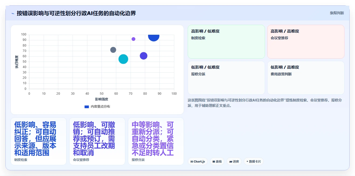
Task: Click the 执行难度 y-axis title
Action: [x=17, y=62]
